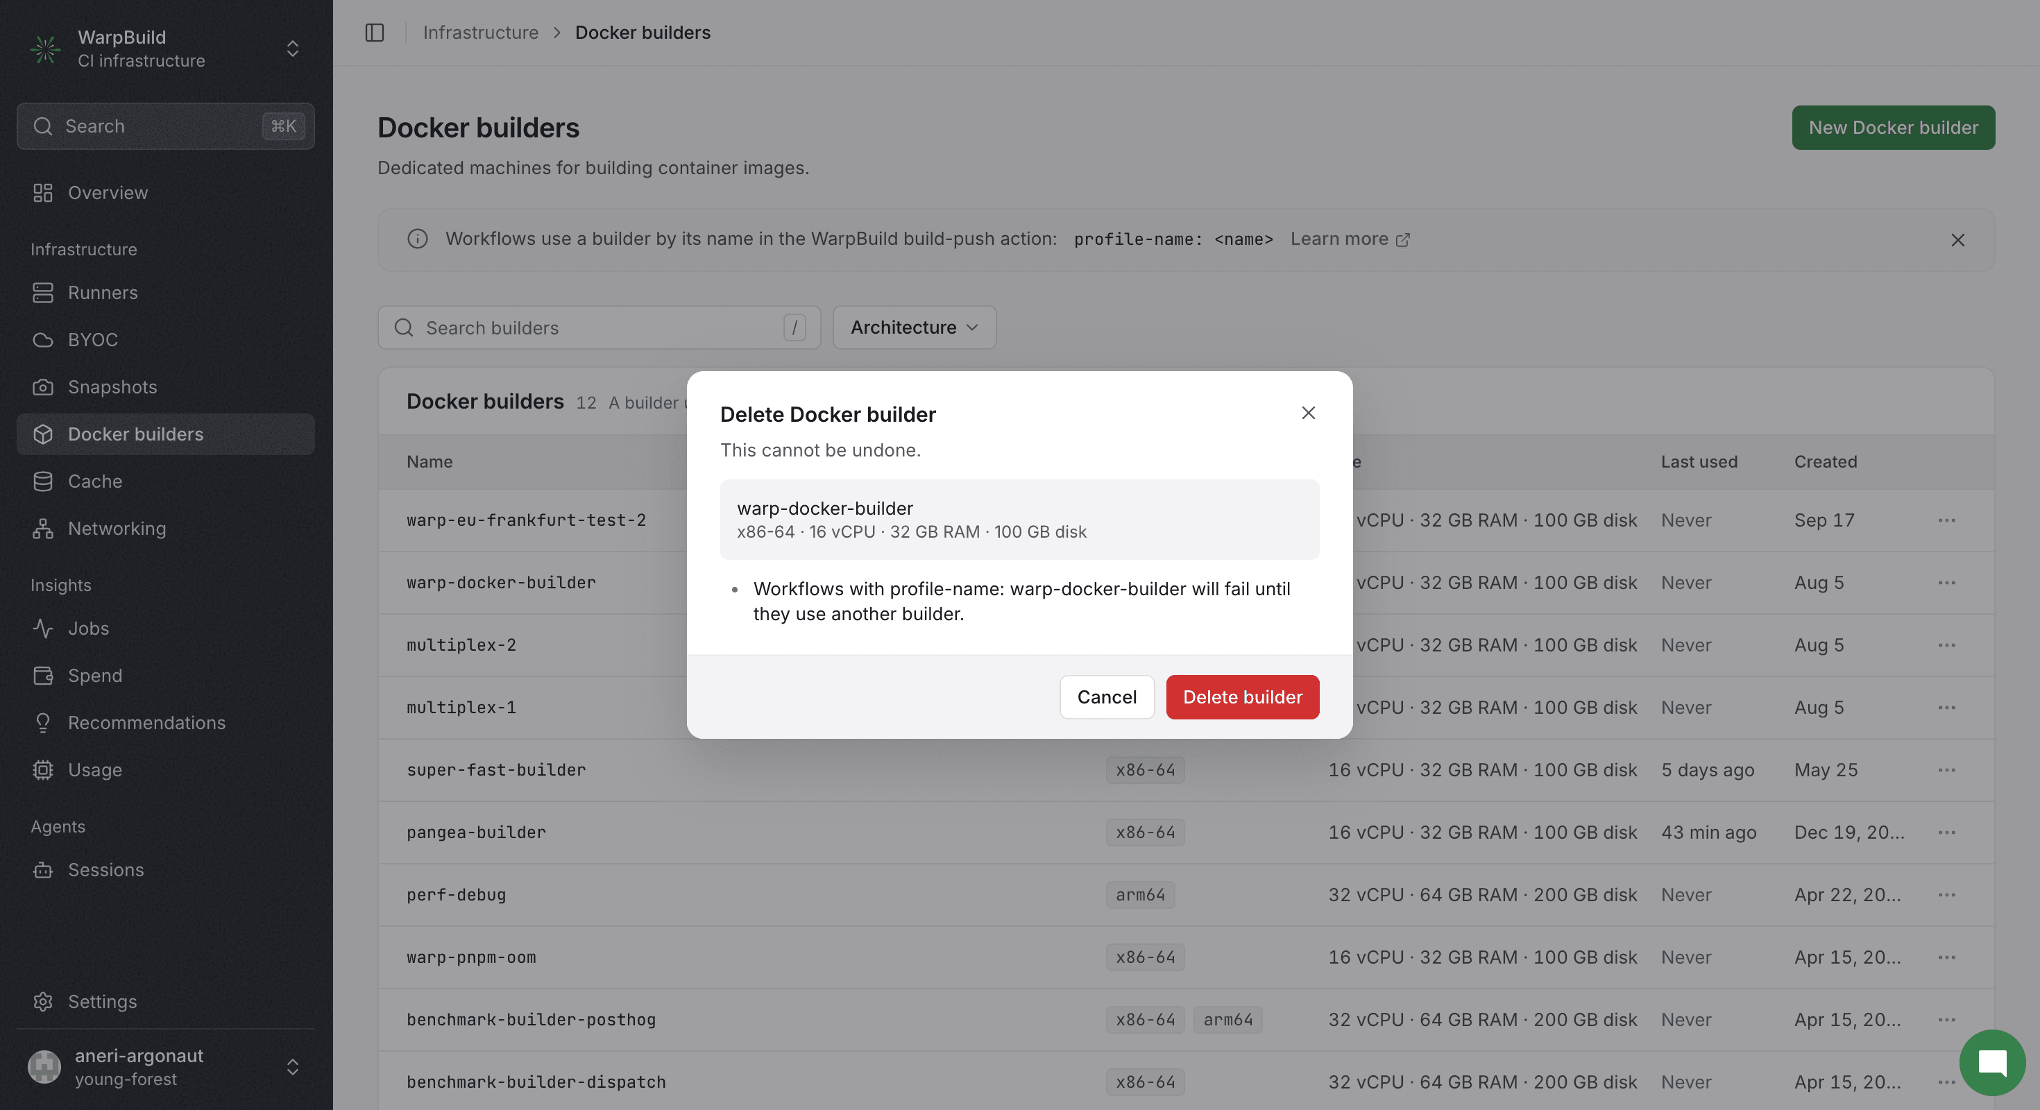2040x1110 pixels.
Task: Navigate to Snapshots in sidebar
Action: pos(166,386)
